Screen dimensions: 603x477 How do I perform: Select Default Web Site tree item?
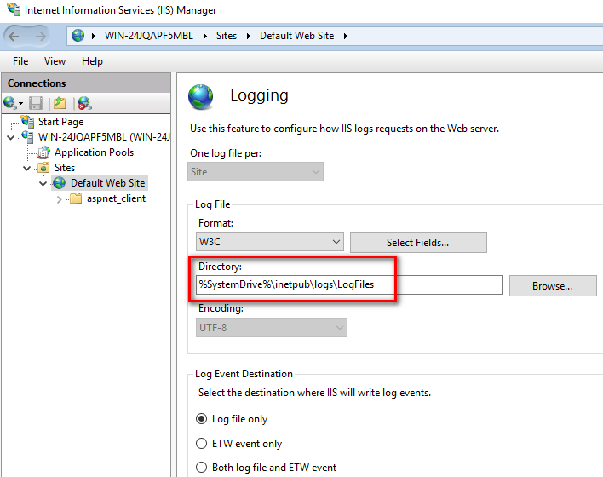click(107, 183)
